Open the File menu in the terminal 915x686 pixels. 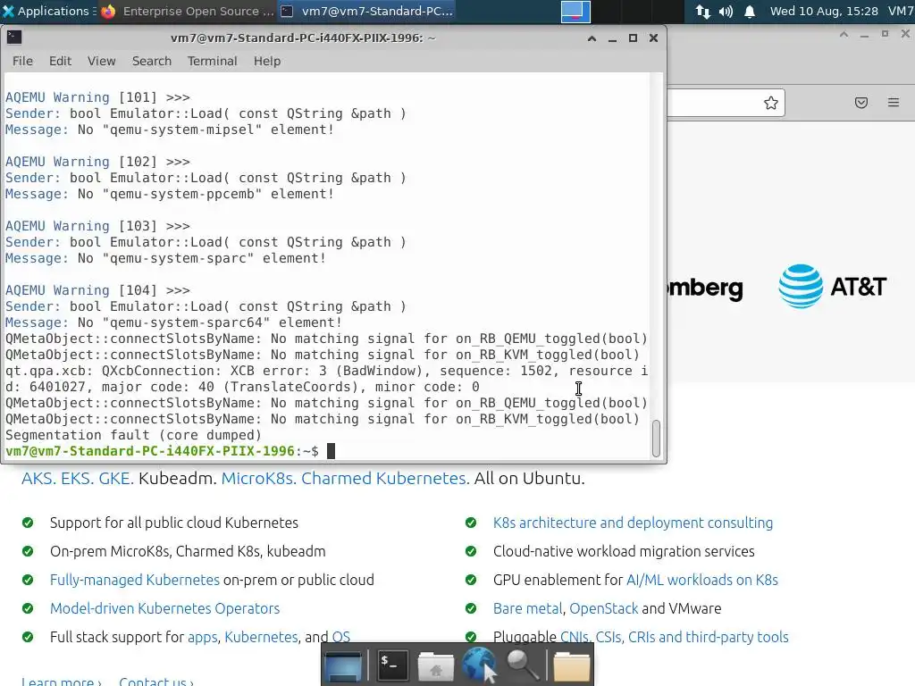[22, 61]
